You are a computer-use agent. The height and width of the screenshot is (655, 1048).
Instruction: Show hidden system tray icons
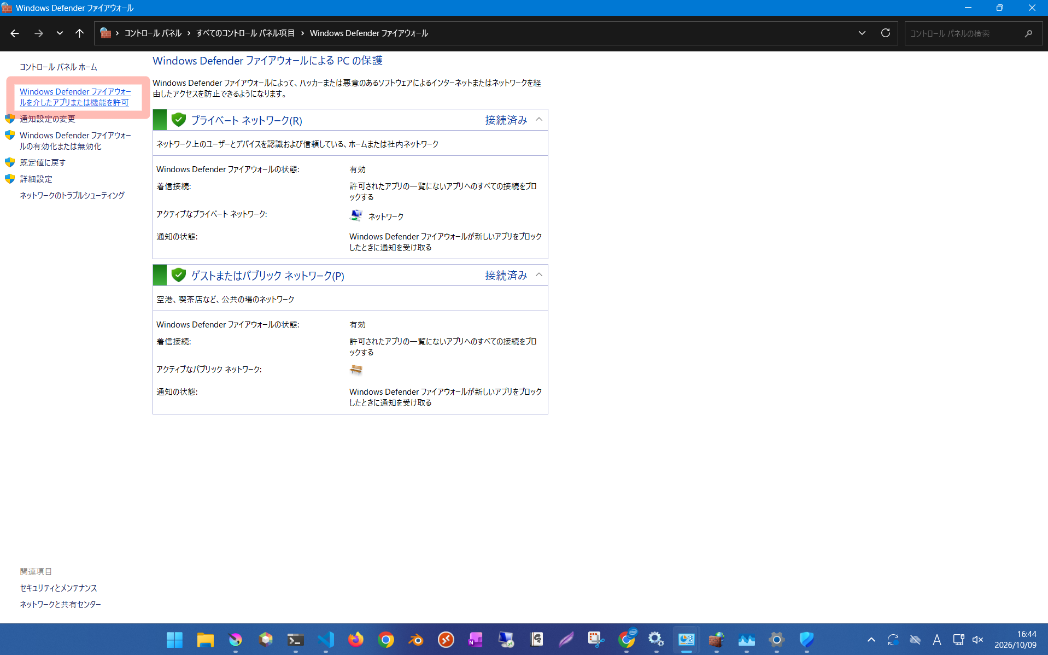[871, 640]
